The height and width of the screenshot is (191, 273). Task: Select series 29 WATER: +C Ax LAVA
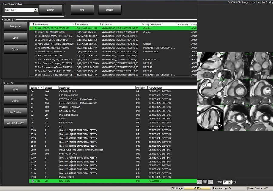point(113,107)
